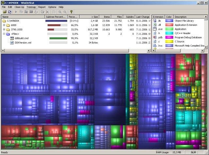The image size is (209, 155).
Task: Open the Treemap menu
Action: pyautogui.click(x=31, y=7)
